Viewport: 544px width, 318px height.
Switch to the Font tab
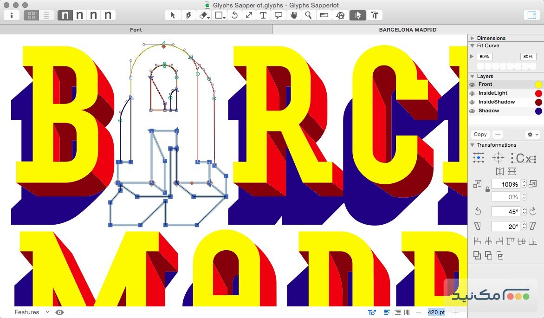pyautogui.click(x=136, y=30)
